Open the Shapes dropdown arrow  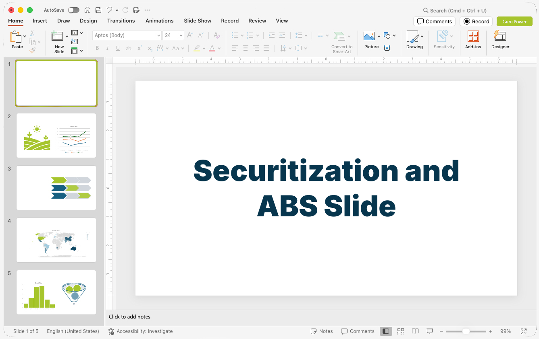[x=394, y=36]
